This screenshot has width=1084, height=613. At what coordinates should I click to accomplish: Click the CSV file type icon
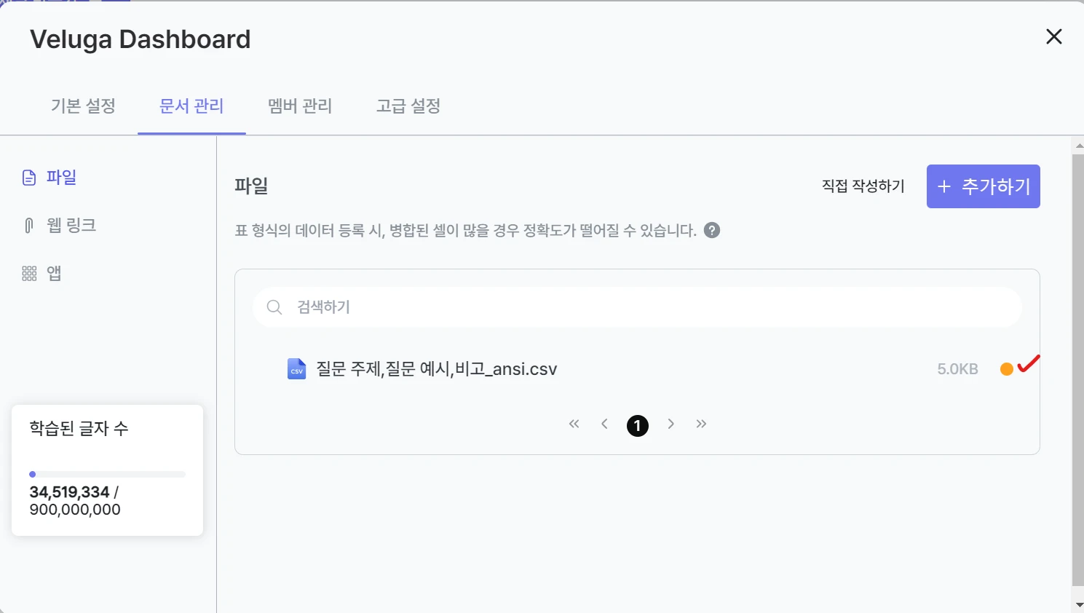click(x=296, y=369)
